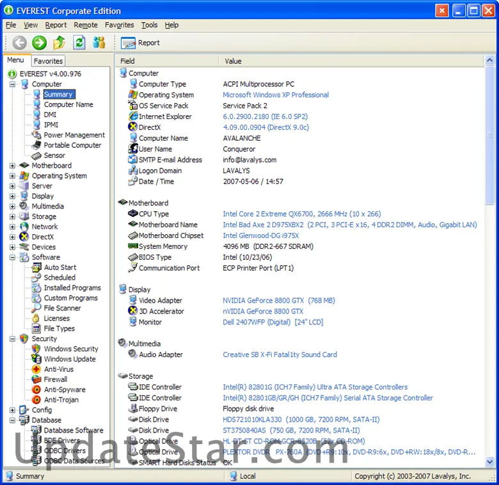Open the View menu

tap(31, 25)
